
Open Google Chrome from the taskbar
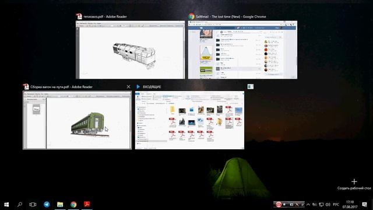pos(73,204)
